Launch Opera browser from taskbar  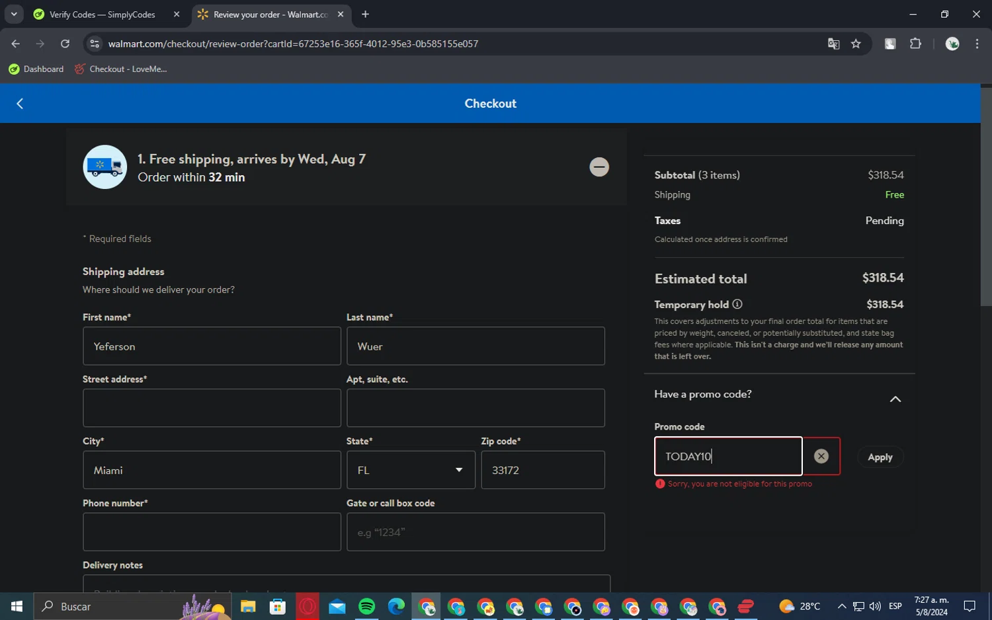coord(308,606)
